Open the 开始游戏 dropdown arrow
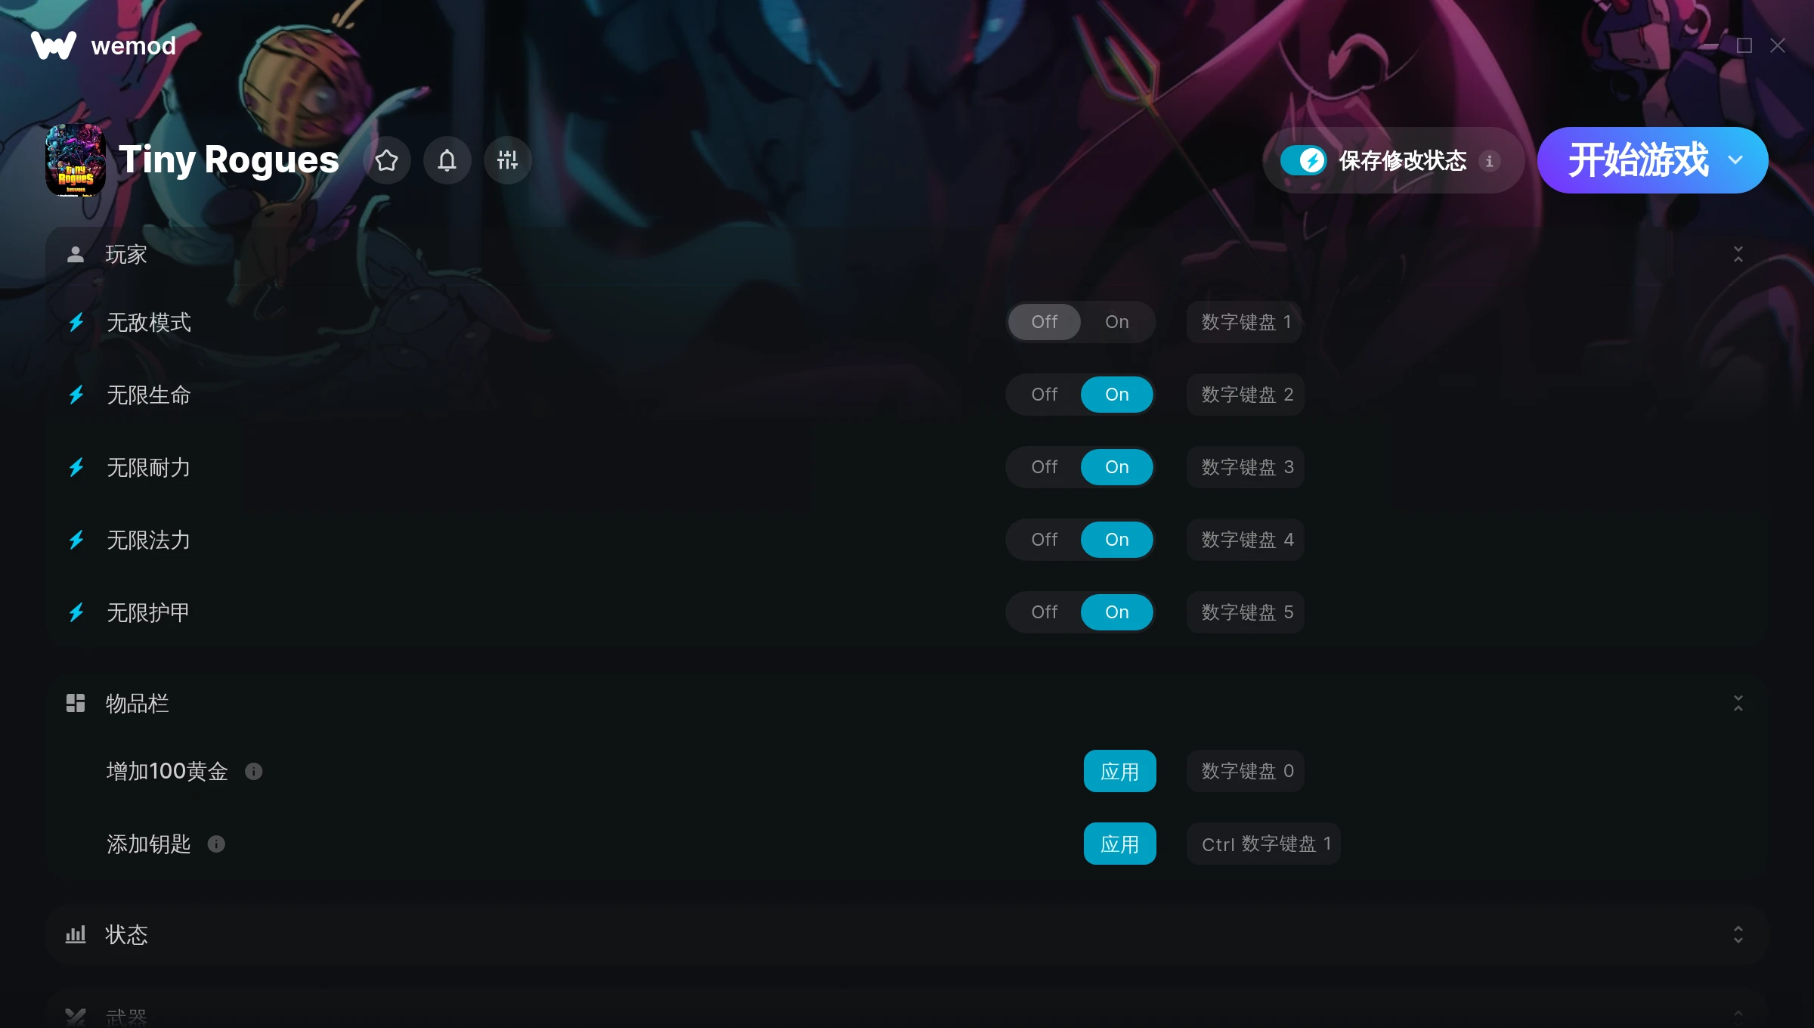 point(1735,160)
